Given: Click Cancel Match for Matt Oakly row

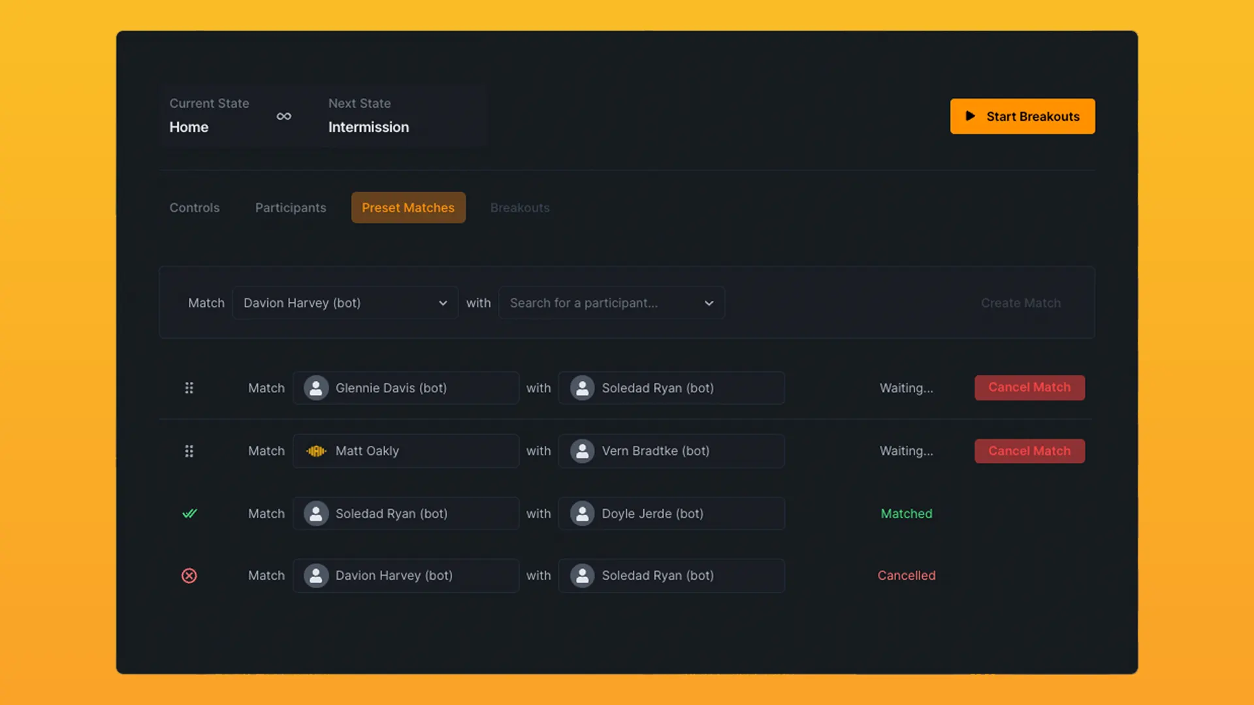Looking at the screenshot, I should pos(1029,450).
